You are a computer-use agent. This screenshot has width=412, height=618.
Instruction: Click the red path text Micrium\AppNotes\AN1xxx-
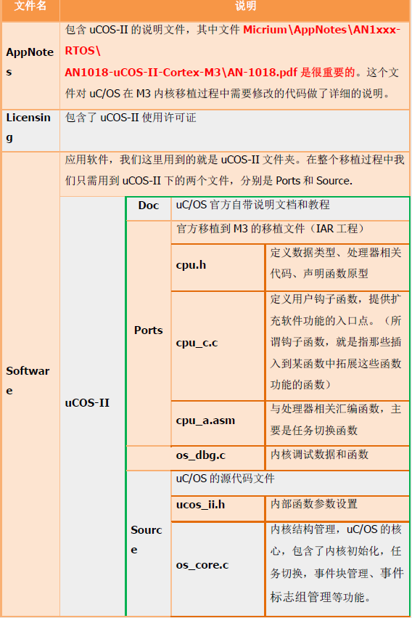tap(321, 30)
